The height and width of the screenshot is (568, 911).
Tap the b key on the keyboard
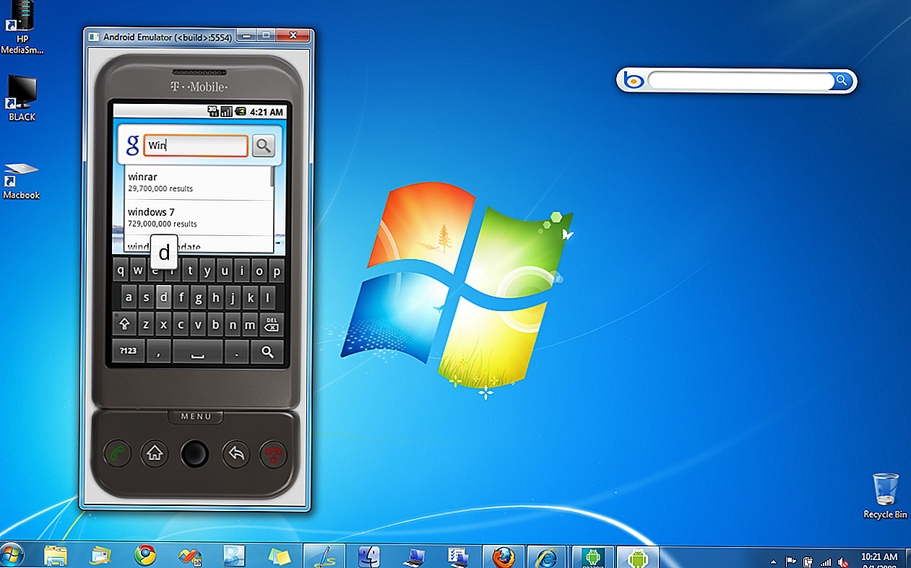click(x=216, y=325)
